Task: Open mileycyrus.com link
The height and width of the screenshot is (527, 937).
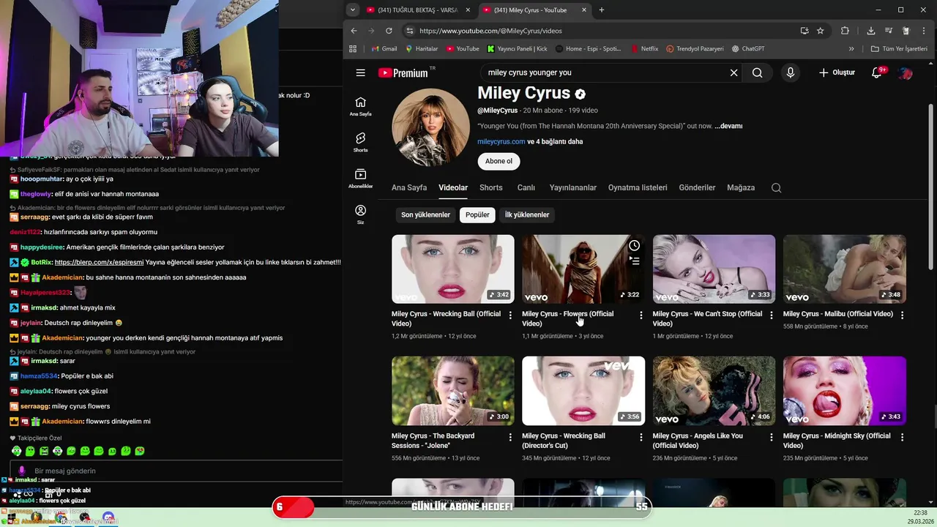Action: pyautogui.click(x=501, y=141)
